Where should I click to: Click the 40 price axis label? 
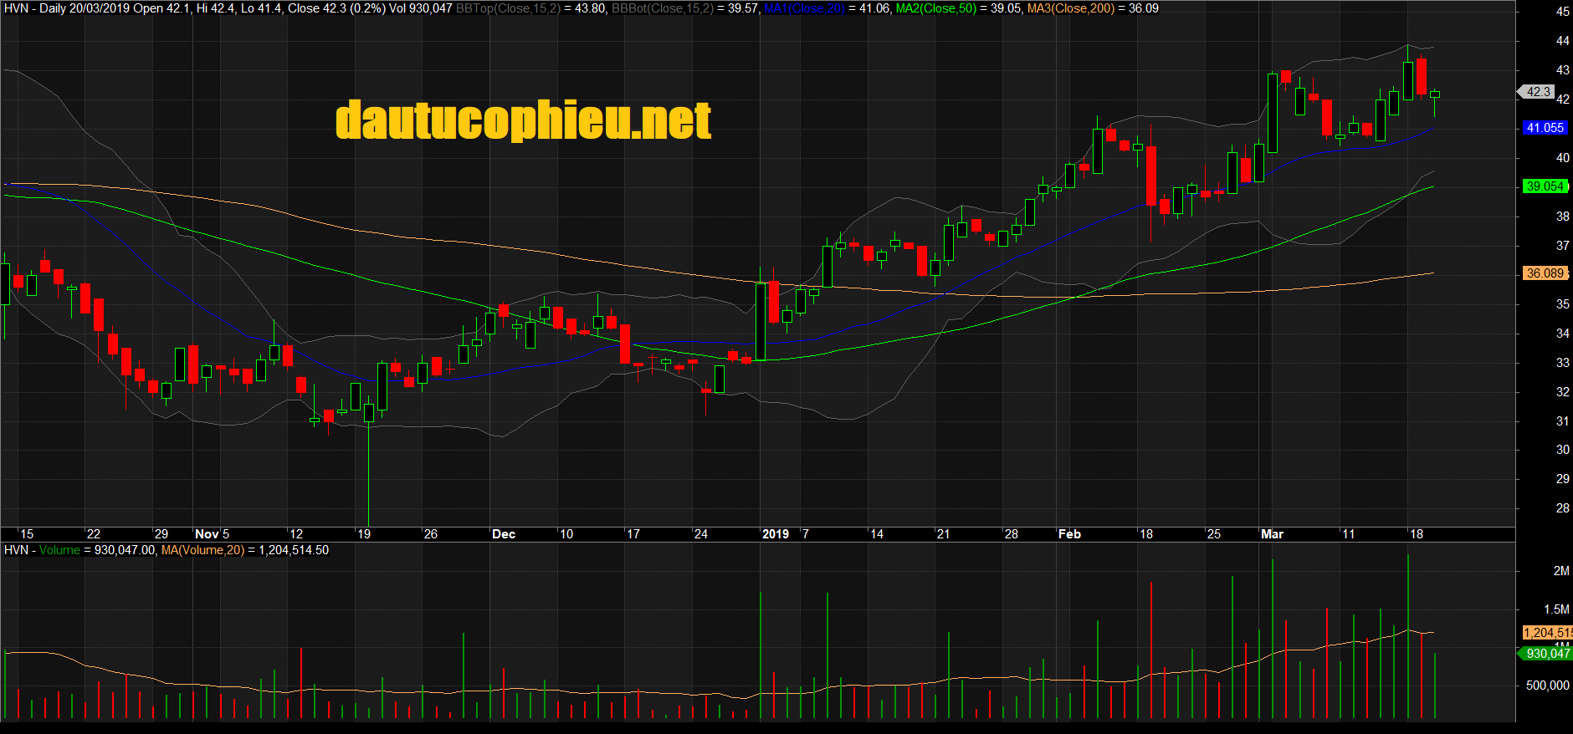pos(1562,158)
